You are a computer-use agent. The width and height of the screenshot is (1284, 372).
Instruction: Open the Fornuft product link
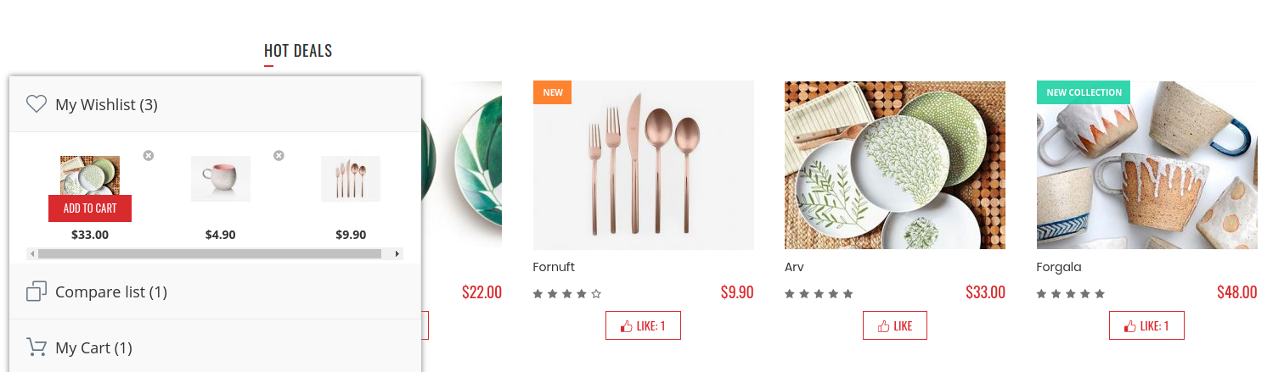[554, 267]
